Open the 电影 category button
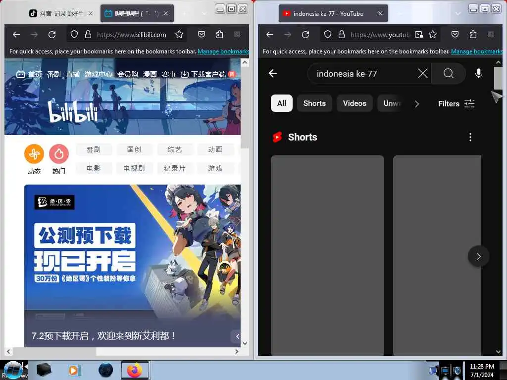Screen dimensions: 507x380 pyautogui.click(x=94, y=168)
